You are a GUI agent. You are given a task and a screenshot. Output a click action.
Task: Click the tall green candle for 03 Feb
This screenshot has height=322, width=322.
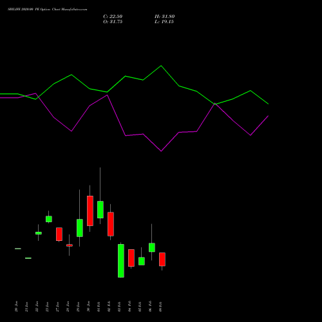tap(121, 261)
